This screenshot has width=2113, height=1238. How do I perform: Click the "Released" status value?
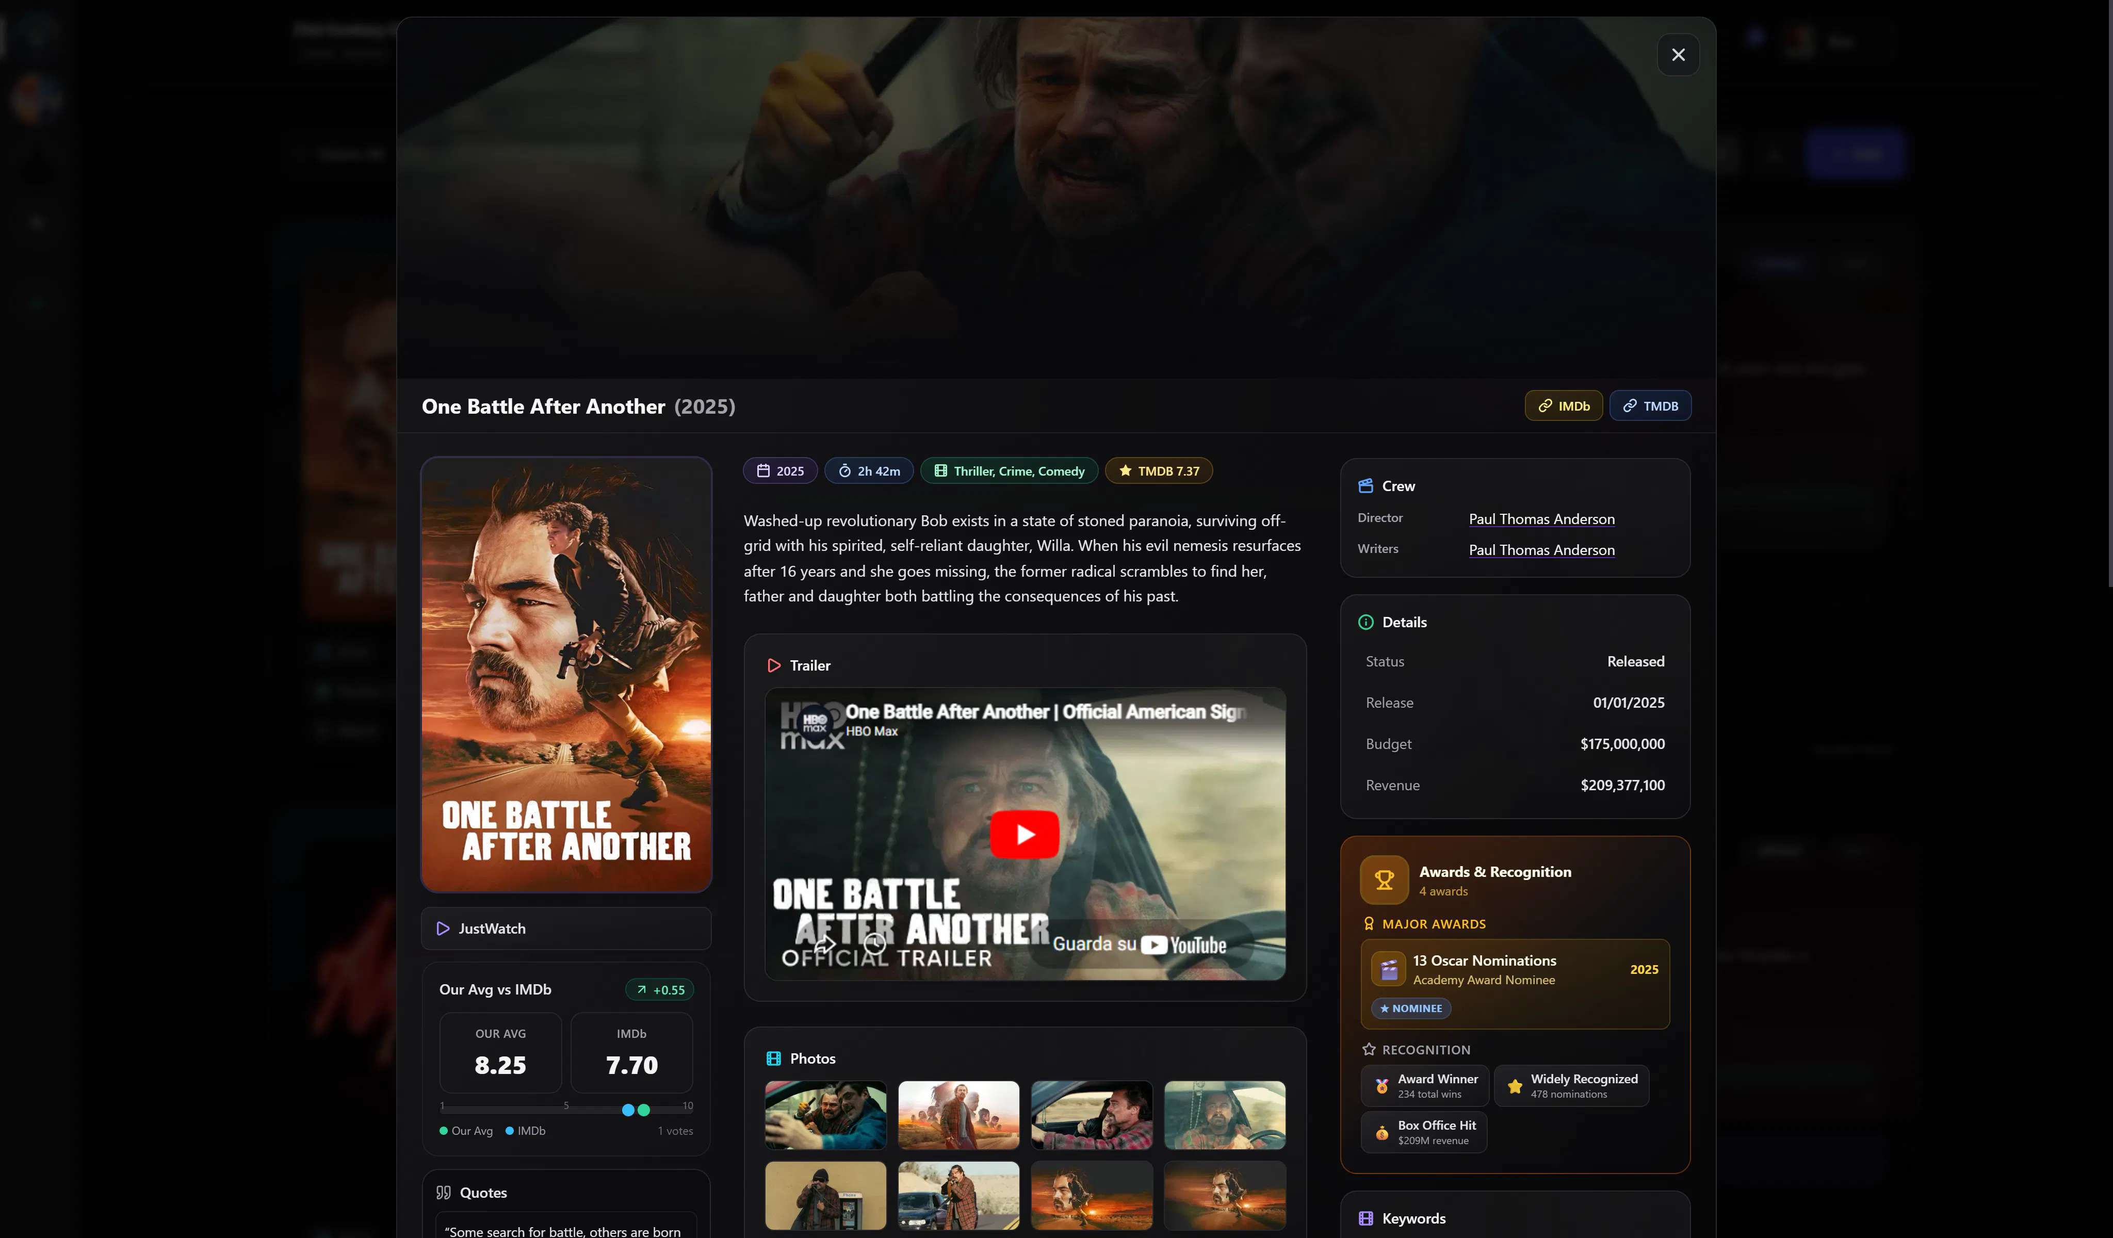click(1635, 661)
